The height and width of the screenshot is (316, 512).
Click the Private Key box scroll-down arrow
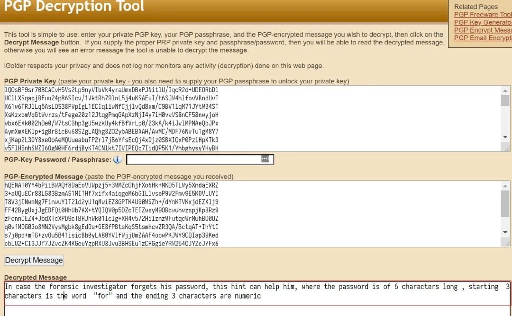click(x=505, y=137)
